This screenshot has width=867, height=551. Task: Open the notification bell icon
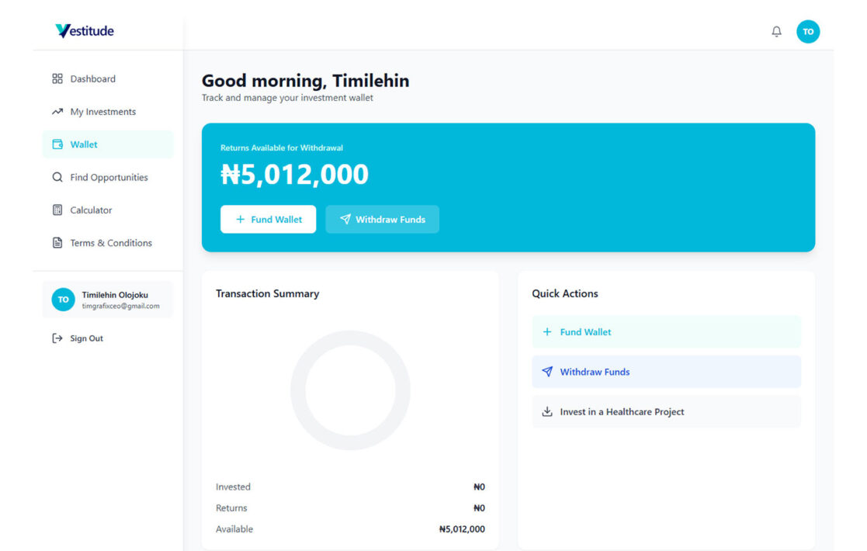tap(776, 31)
